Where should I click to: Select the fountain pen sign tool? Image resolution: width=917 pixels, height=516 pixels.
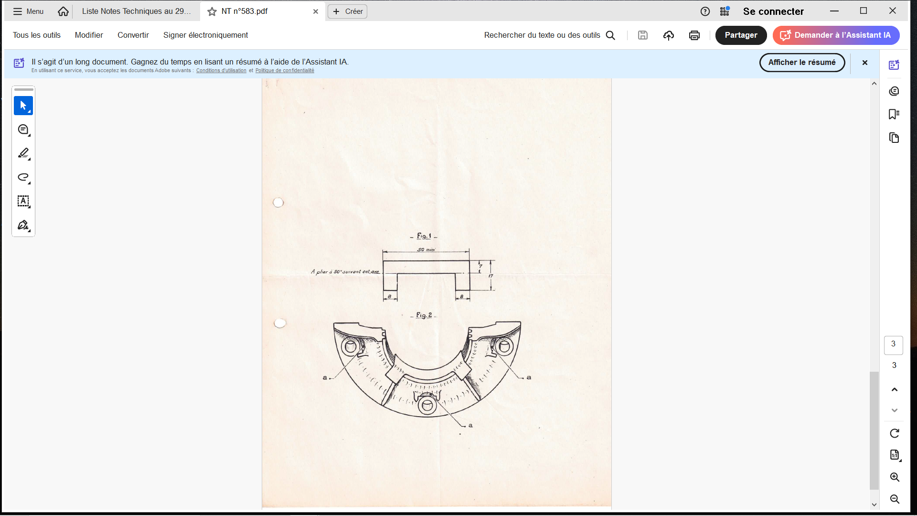pos(23,225)
